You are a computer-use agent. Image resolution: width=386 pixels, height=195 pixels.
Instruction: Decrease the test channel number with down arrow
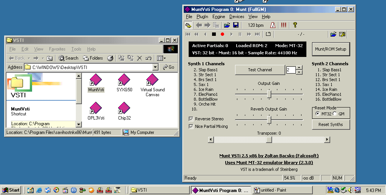click(299, 72)
